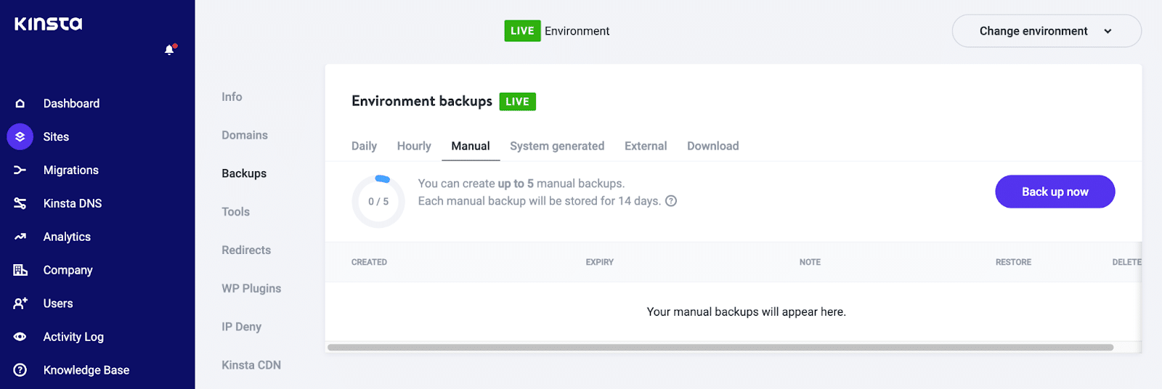Switch to the Hourly backups tab
1162x389 pixels.
(x=414, y=146)
